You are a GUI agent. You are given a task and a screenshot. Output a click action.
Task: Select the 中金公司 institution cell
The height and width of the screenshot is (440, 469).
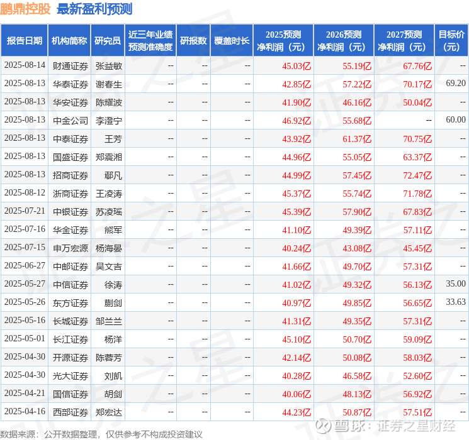tap(71, 121)
